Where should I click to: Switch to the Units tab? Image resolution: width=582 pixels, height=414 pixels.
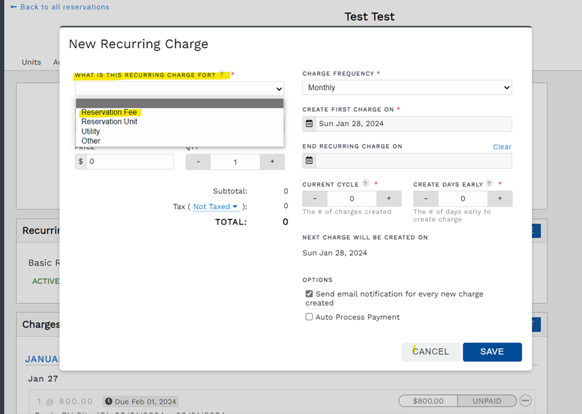click(31, 61)
